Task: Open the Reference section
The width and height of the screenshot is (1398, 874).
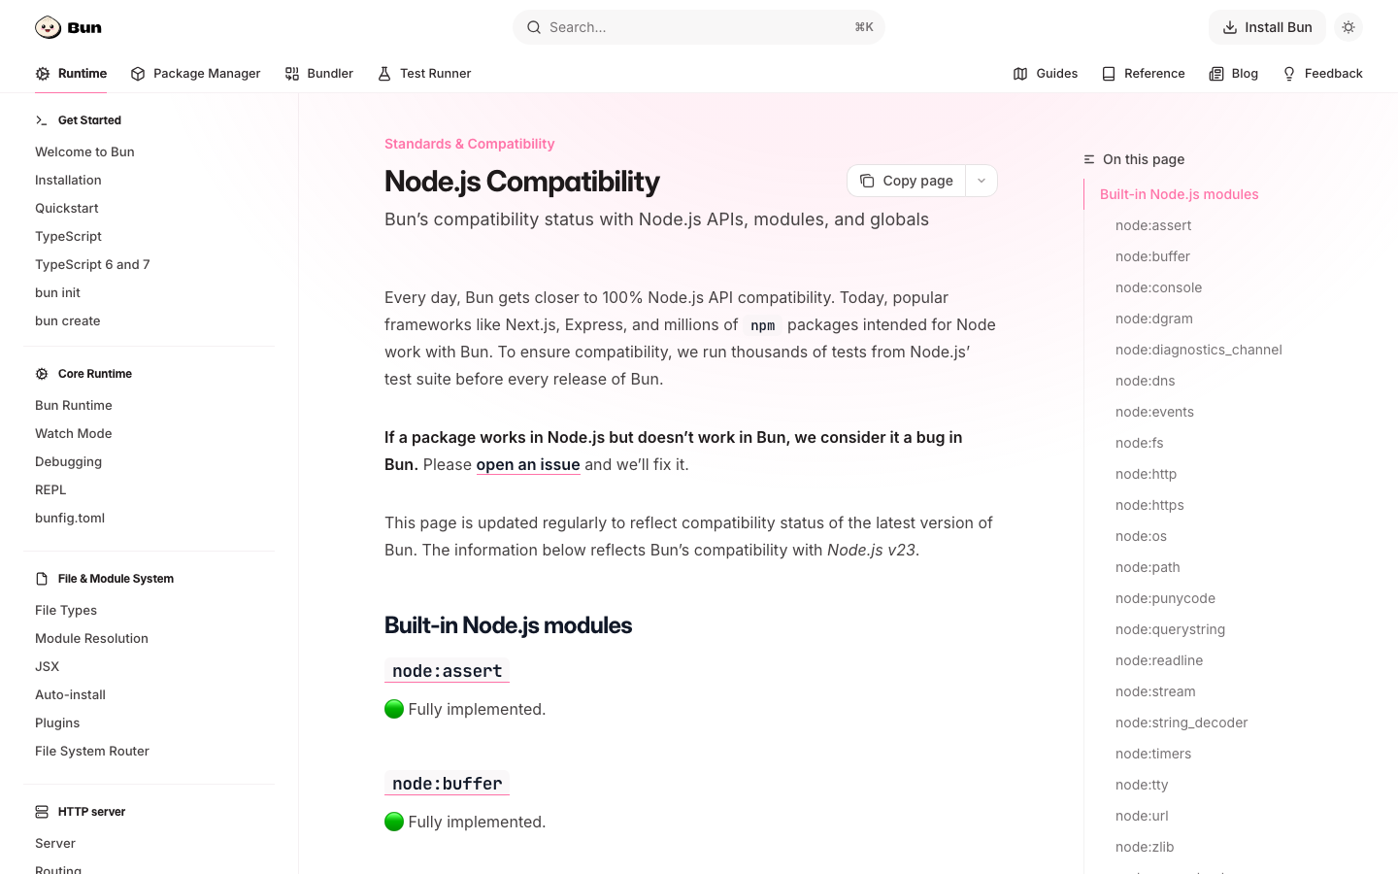Action: 1144,74
